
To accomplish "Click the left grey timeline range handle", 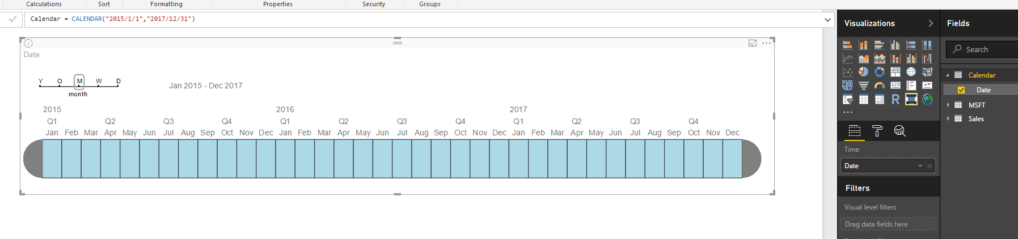I will [33, 159].
